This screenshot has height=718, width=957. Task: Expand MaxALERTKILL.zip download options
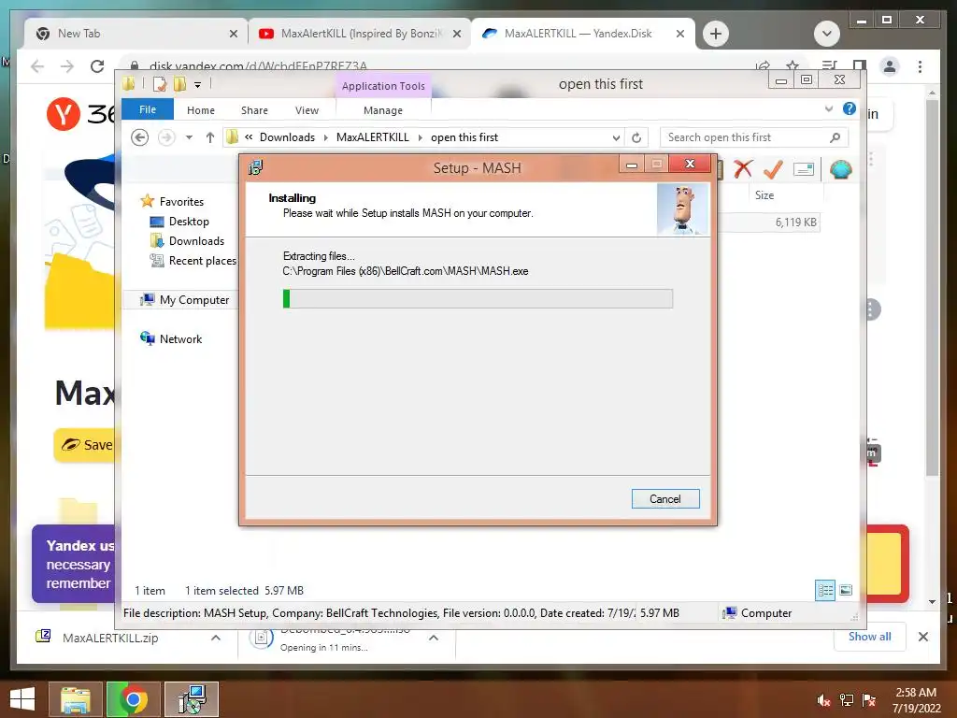tap(216, 638)
